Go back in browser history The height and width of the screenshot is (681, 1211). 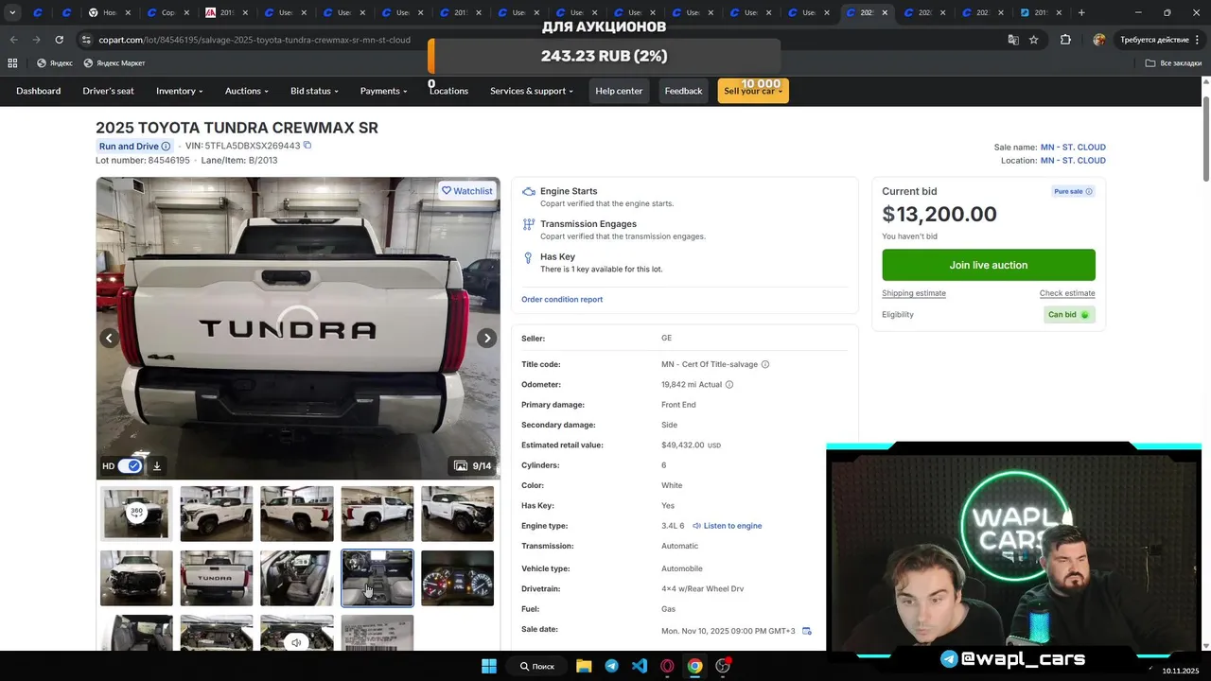tap(13, 40)
